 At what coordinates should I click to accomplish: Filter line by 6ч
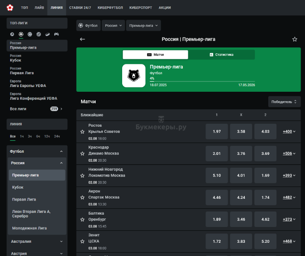point(38,137)
